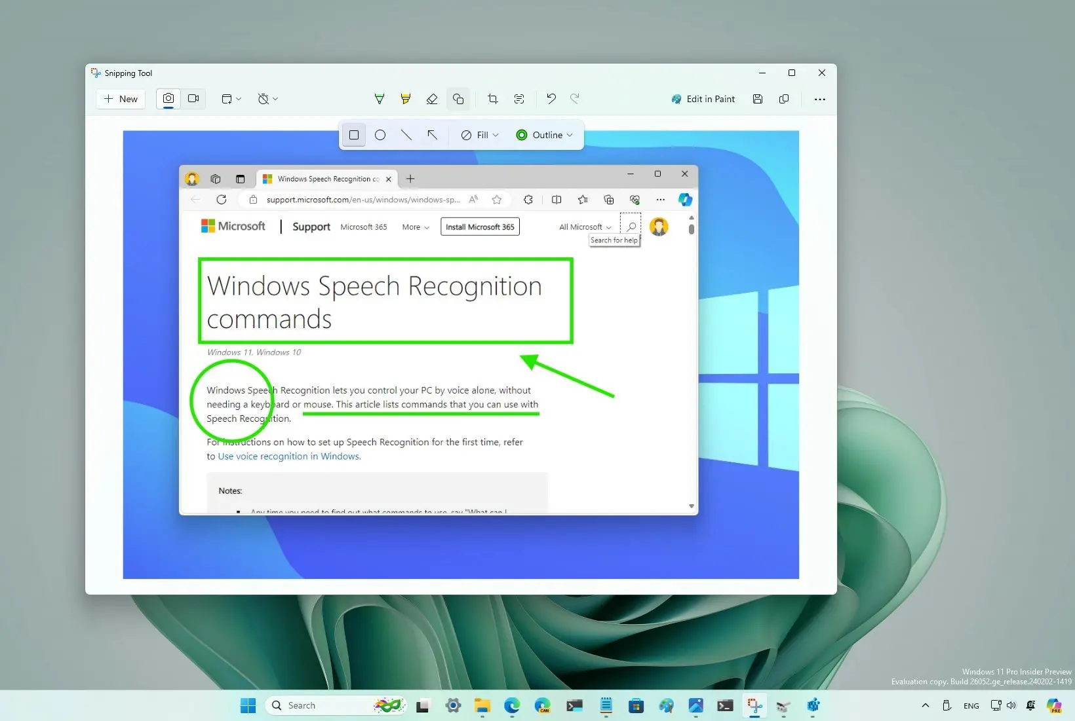Click the captured snip image canvas
The image size is (1075, 721).
461,354
